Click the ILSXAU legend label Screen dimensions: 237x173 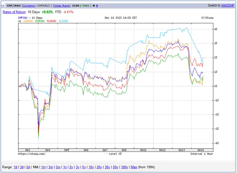63,21
